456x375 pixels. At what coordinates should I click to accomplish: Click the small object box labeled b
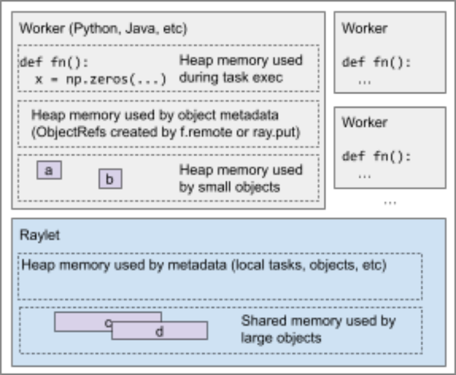pos(110,179)
